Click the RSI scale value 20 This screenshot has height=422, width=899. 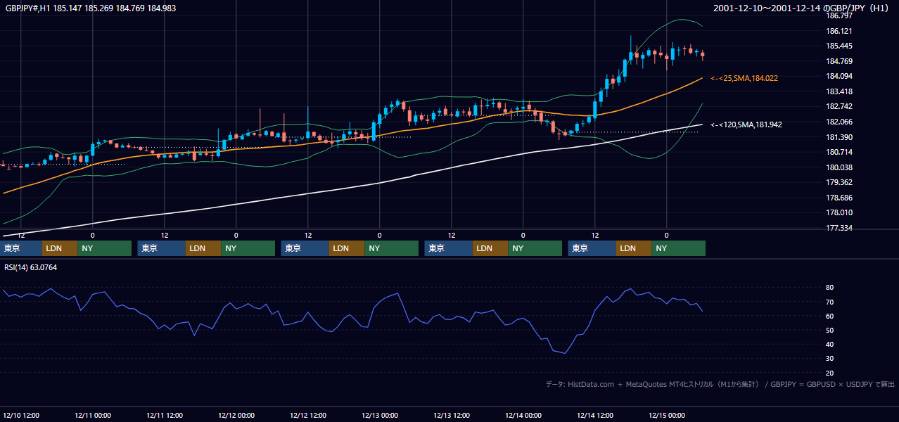click(829, 373)
